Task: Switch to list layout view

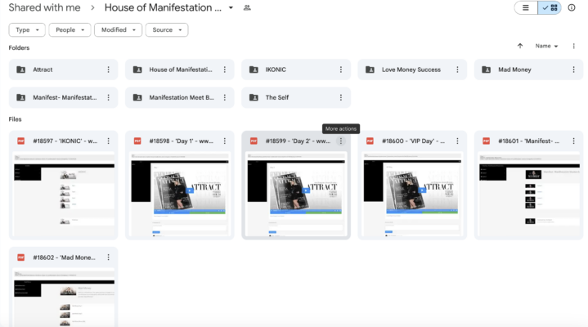Action: click(526, 7)
